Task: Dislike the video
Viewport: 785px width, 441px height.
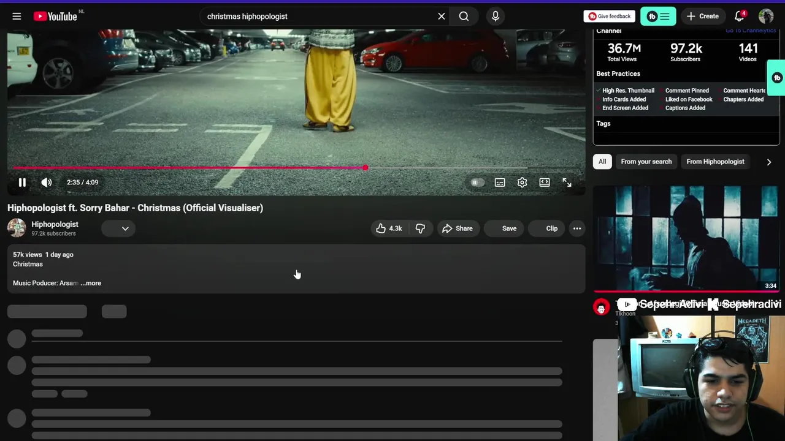Action: click(421, 228)
